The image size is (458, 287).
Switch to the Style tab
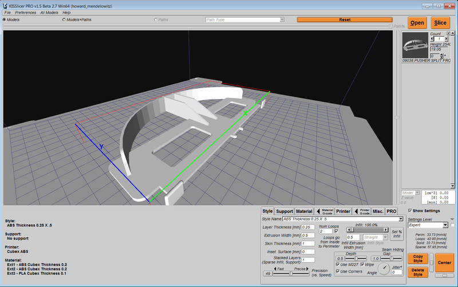click(267, 211)
